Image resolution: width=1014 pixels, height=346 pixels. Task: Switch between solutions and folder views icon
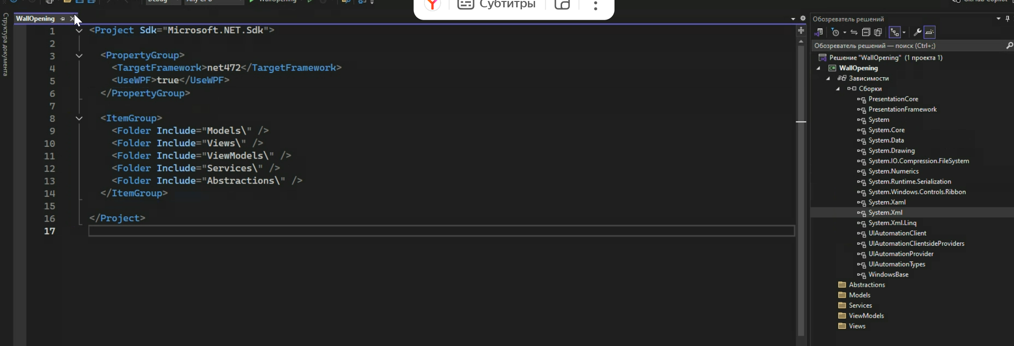click(x=819, y=32)
